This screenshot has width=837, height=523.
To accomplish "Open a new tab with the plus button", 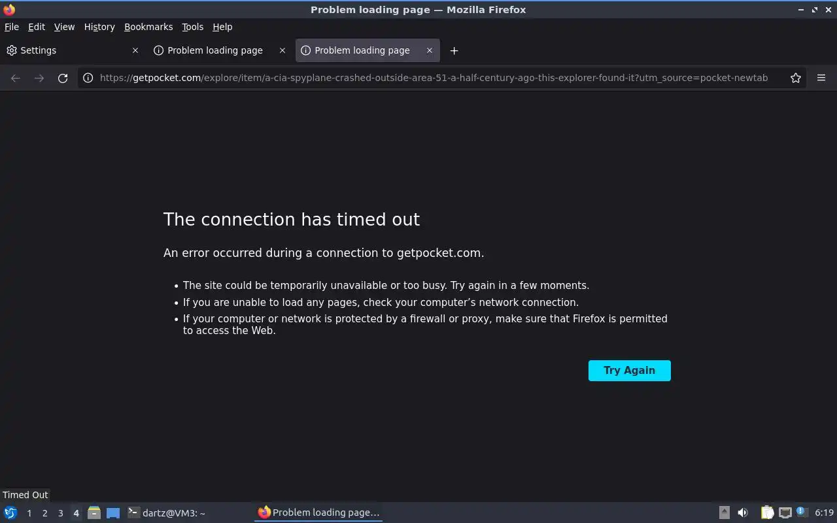I will [x=454, y=50].
